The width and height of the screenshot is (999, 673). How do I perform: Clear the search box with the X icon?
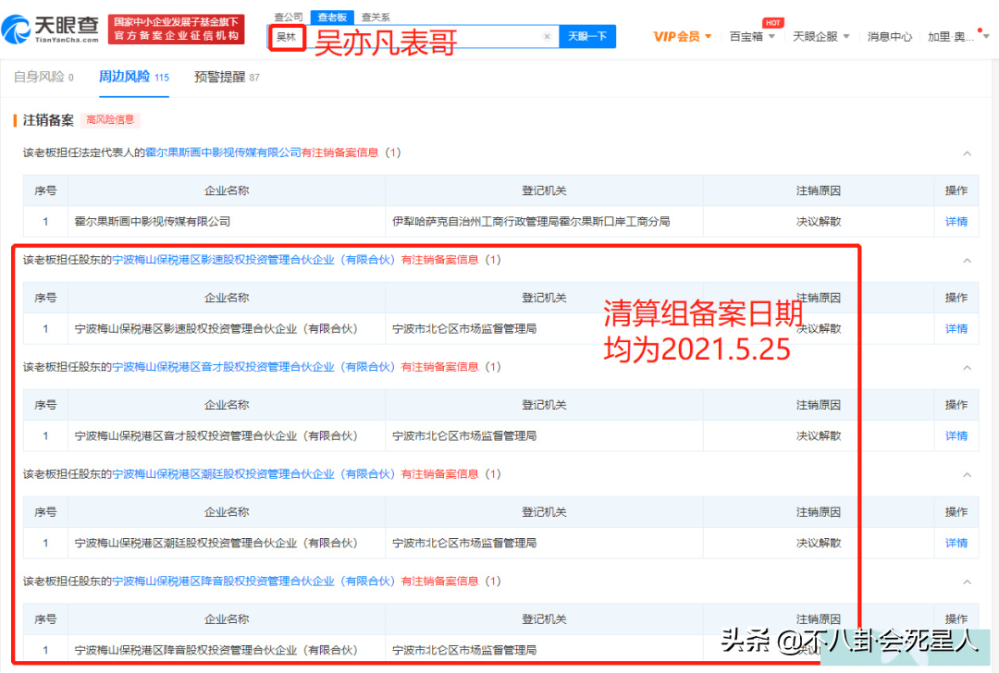547,37
